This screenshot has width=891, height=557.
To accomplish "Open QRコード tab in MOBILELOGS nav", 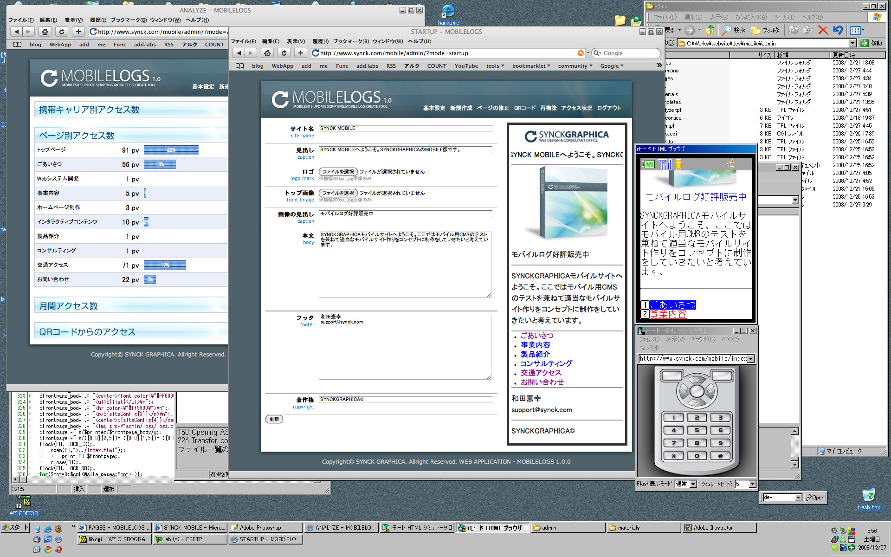I will click(524, 108).
